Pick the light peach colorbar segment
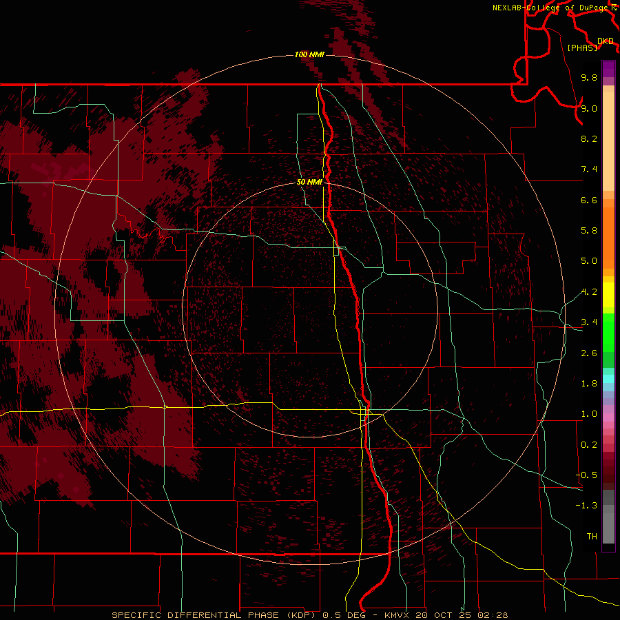Screen dimensions: 620x620 click(x=608, y=141)
